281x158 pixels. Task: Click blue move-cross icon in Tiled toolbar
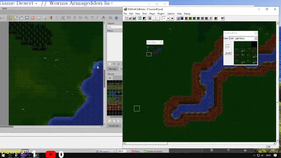tap(116, 18)
